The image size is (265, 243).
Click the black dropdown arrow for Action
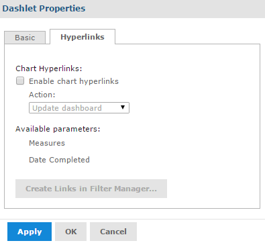coord(123,107)
